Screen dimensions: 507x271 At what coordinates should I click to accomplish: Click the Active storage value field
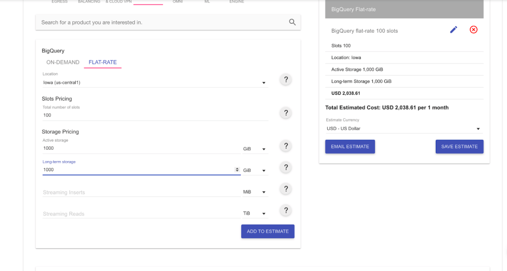[141, 148]
